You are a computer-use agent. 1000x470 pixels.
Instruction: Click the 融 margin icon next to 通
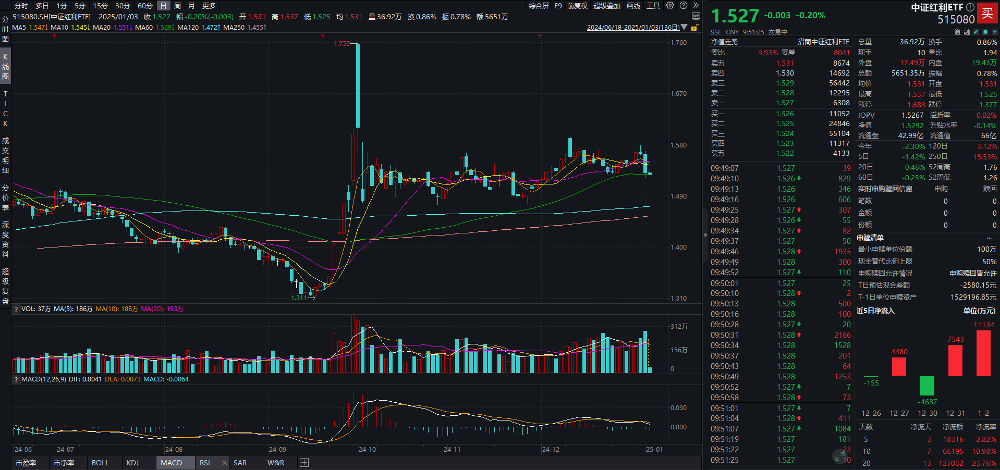[968, 32]
